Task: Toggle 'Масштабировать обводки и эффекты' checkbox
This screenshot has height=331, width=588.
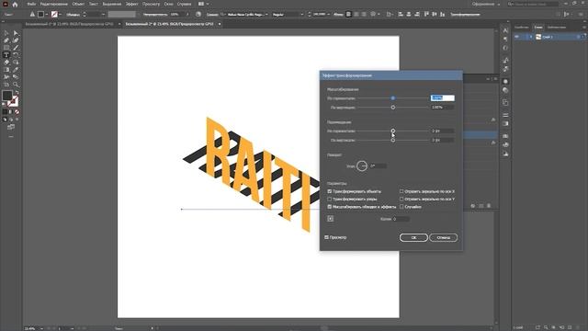Action: pyautogui.click(x=330, y=207)
